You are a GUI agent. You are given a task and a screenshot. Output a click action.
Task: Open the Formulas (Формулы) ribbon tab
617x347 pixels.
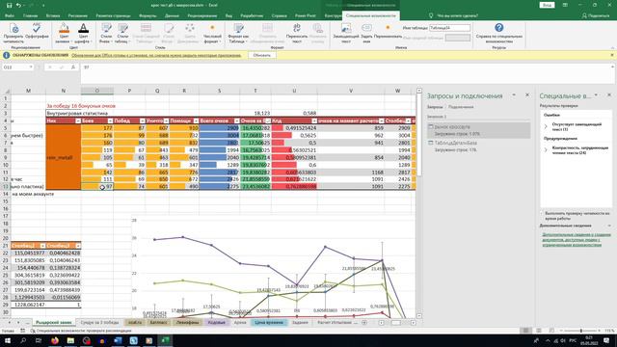[148, 15]
